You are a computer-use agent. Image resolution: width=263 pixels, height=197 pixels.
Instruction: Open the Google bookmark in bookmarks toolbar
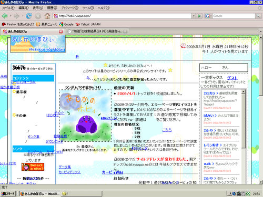pos(66,24)
